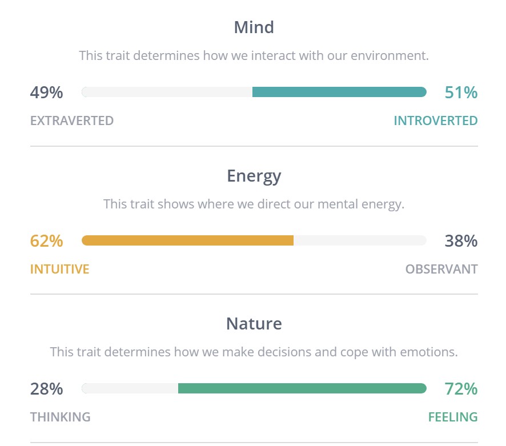
Task: Click the teal Introverted bar segment
Action: [339, 92]
